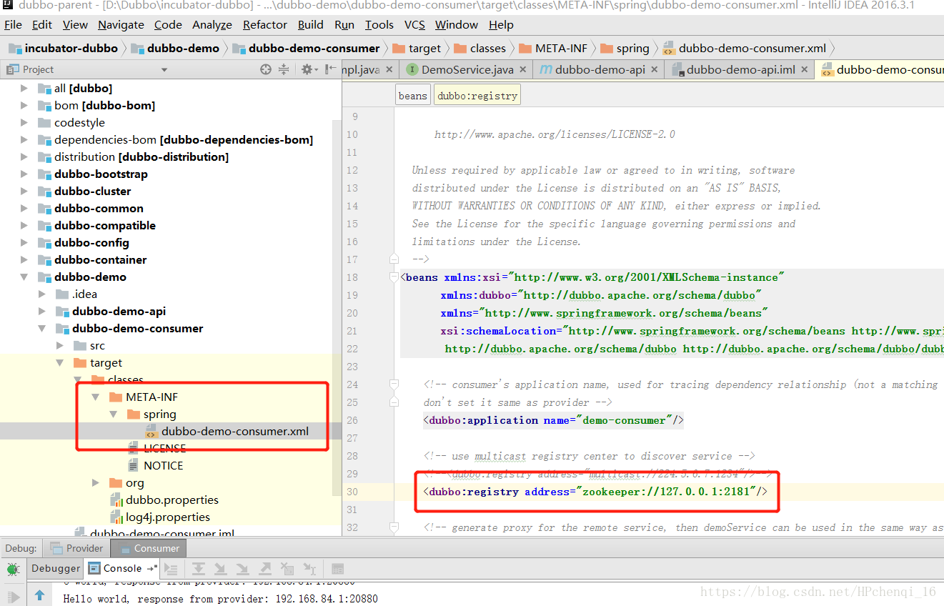Click the Rerun debug bug icon
Viewport: 944px width, 606px height.
(x=13, y=570)
